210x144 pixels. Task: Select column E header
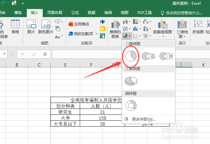(65, 65)
